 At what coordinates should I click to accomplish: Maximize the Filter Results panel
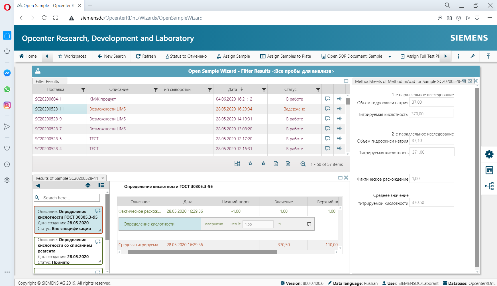tap(346, 81)
